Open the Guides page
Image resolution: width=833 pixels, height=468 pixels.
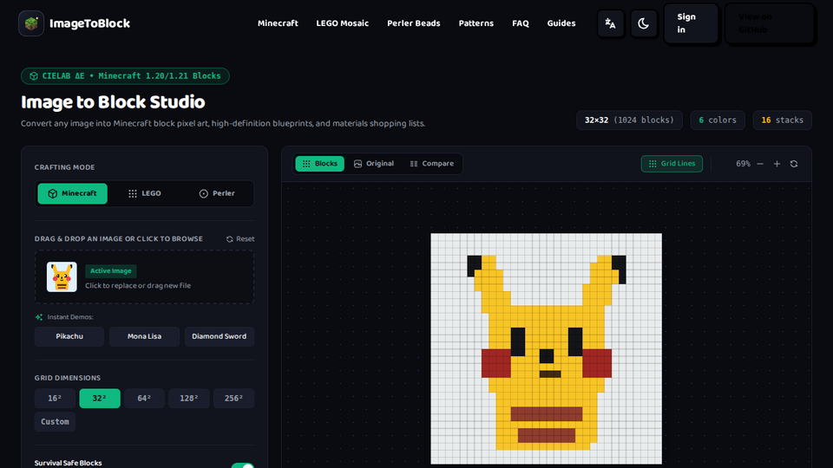561,23
